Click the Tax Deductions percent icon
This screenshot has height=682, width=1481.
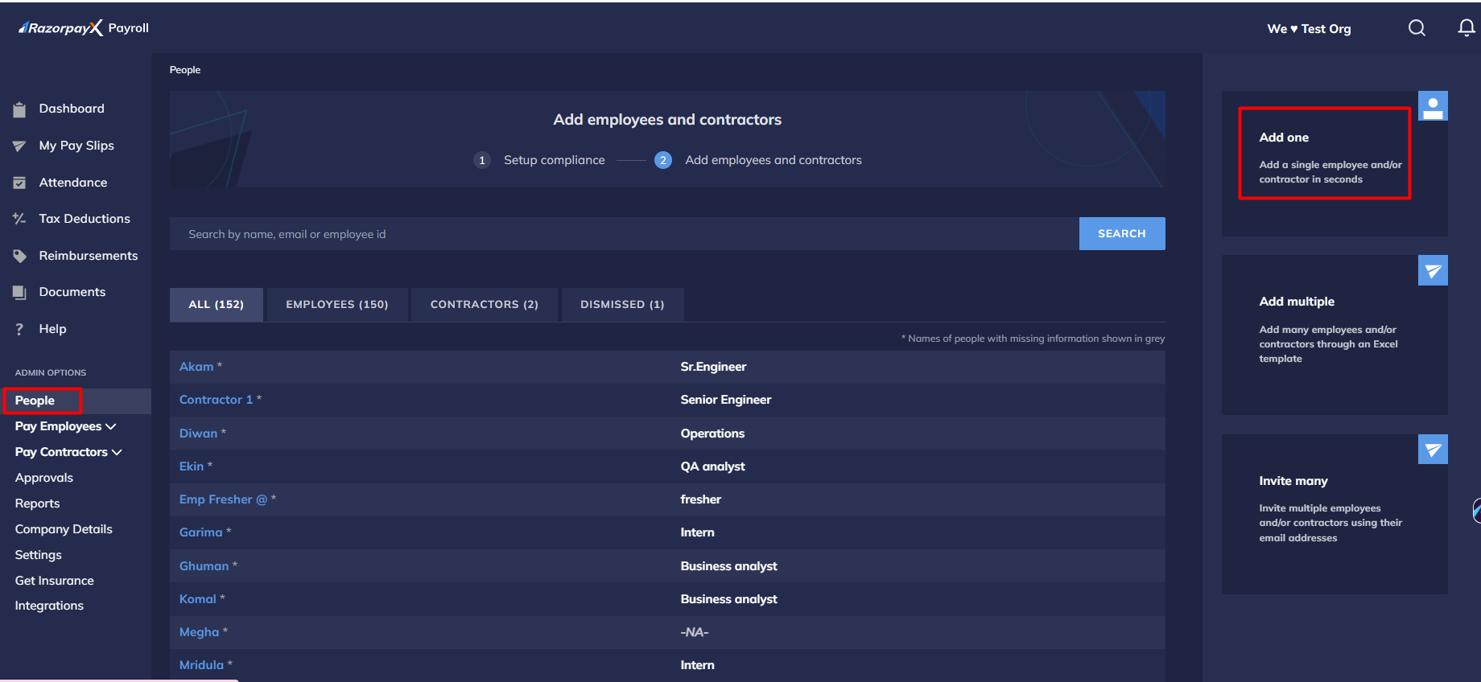(x=19, y=219)
